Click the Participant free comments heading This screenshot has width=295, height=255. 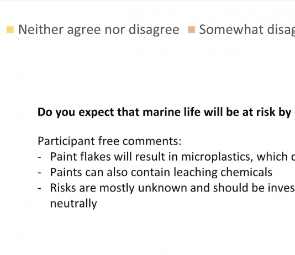[109, 141]
